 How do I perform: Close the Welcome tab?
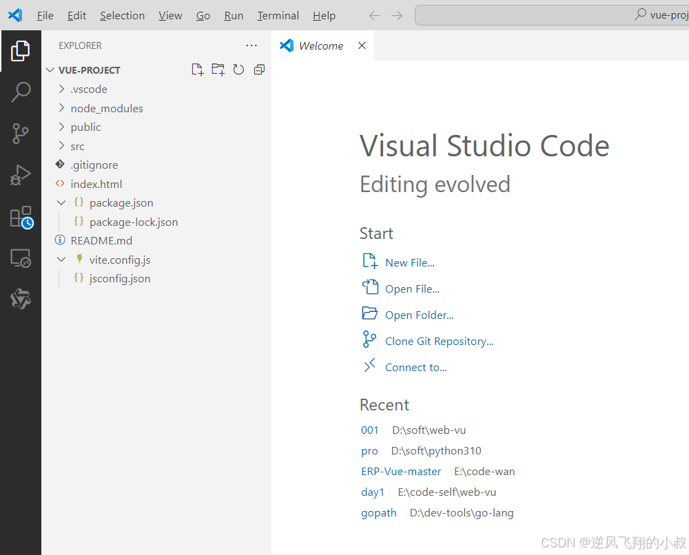[362, 45]
